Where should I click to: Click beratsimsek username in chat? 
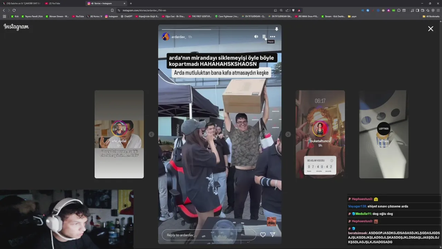[x=358, y=233]
